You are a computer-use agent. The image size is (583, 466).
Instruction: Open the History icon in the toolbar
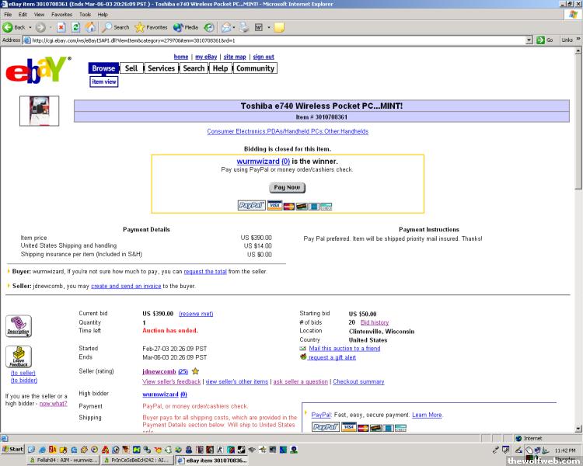point(209,27)
